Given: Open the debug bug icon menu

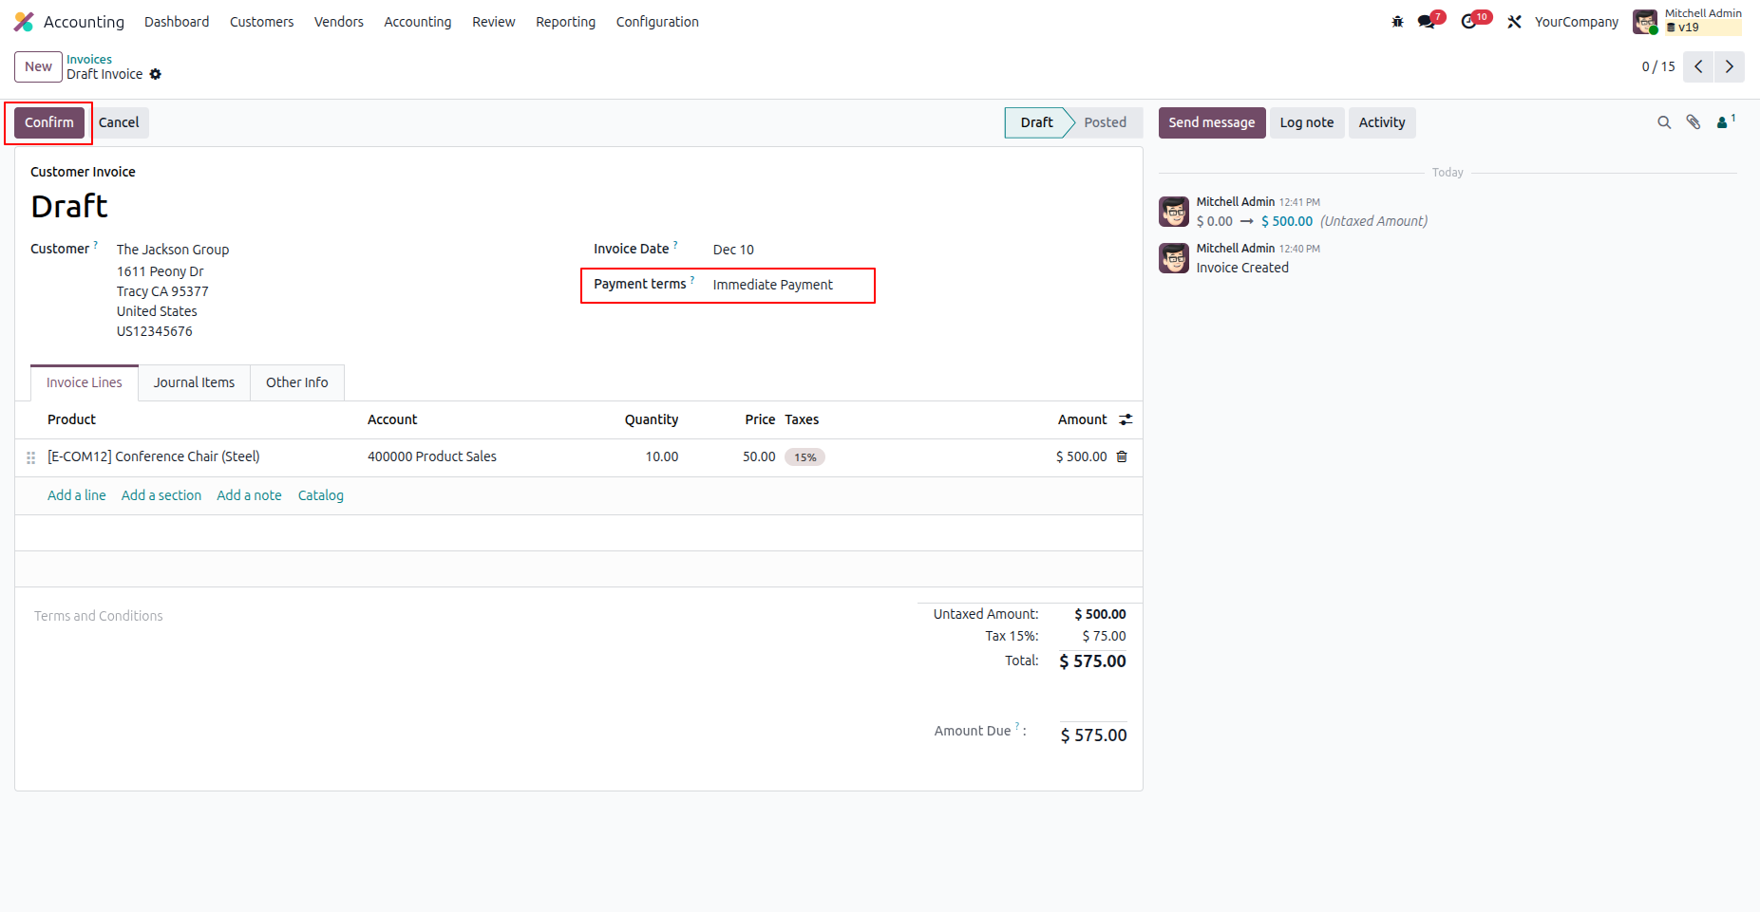Looking at the screenshot, I should [1397, 22].
